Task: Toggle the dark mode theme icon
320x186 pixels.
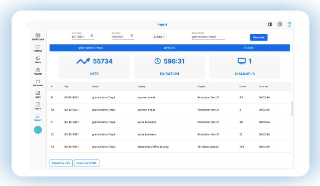Action: pyautogui.click(x=270, y=25)
